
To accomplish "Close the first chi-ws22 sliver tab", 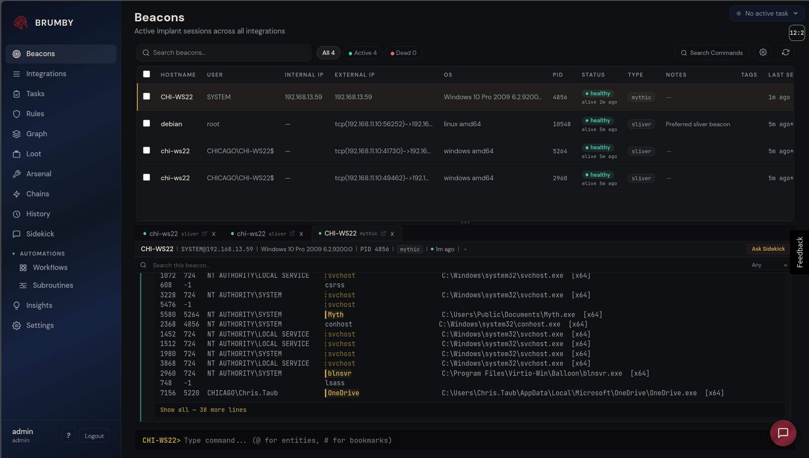I will pyautogui.click(x=214, y=234).
